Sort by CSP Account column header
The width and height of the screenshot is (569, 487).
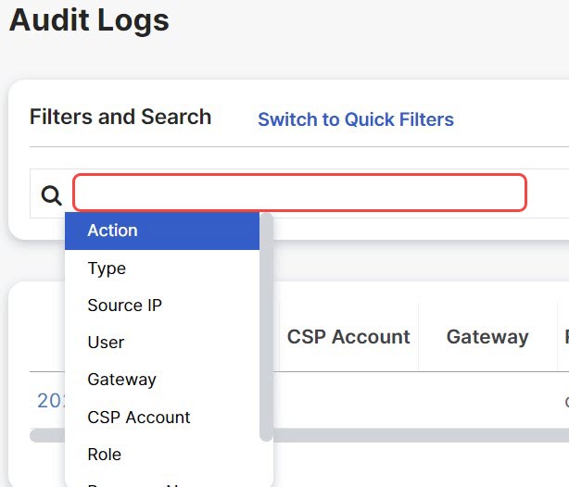pyautogui.click(x=348, y=336)
